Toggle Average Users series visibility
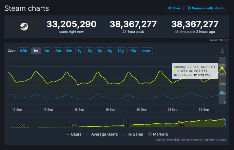The image size is (234, 150). pyautogui.click(x=102, y=134)
